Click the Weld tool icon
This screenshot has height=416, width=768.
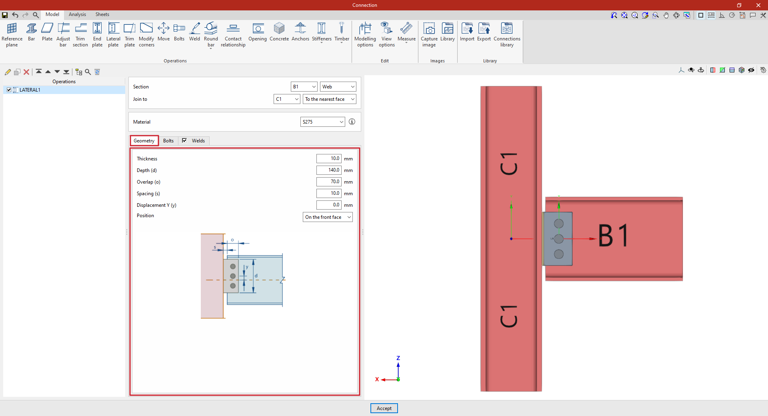pyautogui.click(x=194, y=32)
